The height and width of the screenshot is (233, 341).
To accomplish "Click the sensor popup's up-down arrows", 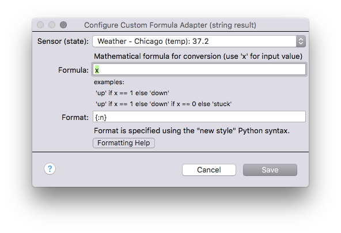I will tap(301, 42).
